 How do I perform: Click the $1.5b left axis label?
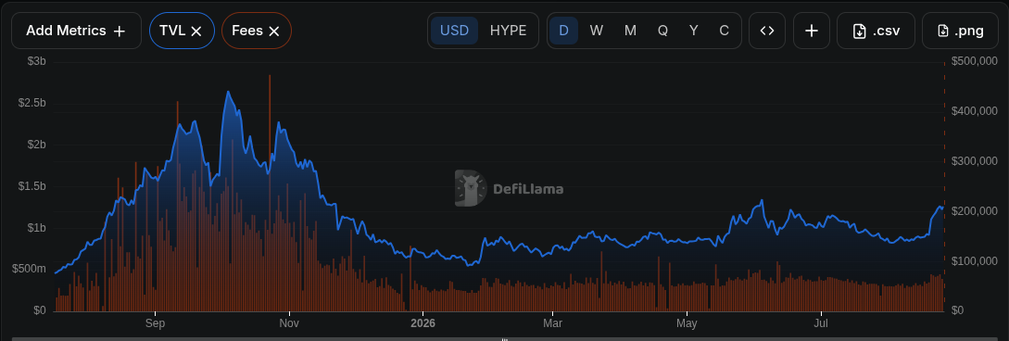click(32, 186)
